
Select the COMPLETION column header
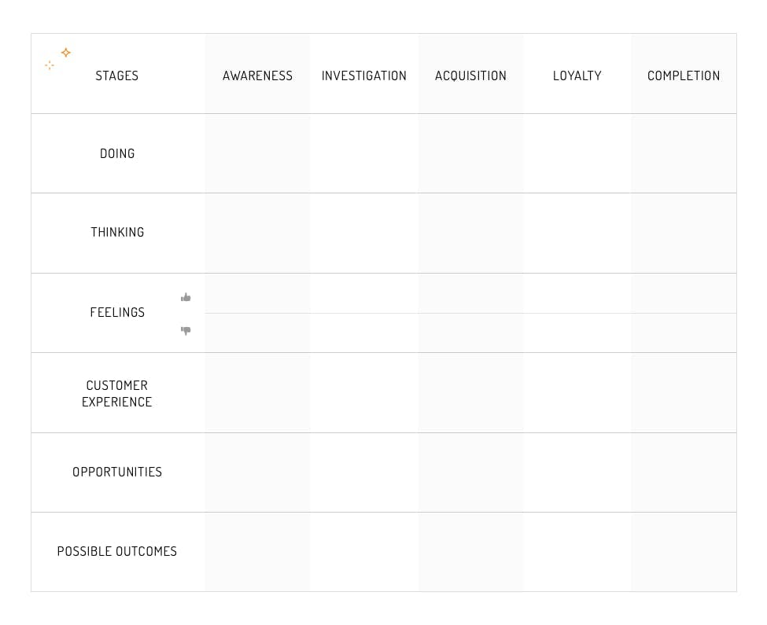683,75
